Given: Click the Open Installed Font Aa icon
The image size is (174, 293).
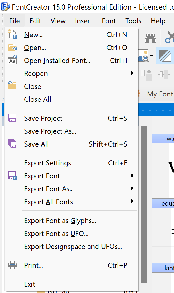Looking at the screenshot, I should coord(12,60).
